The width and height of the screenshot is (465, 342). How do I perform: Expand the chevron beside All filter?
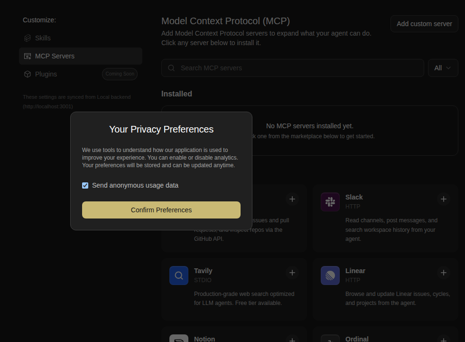click(448, 68)
